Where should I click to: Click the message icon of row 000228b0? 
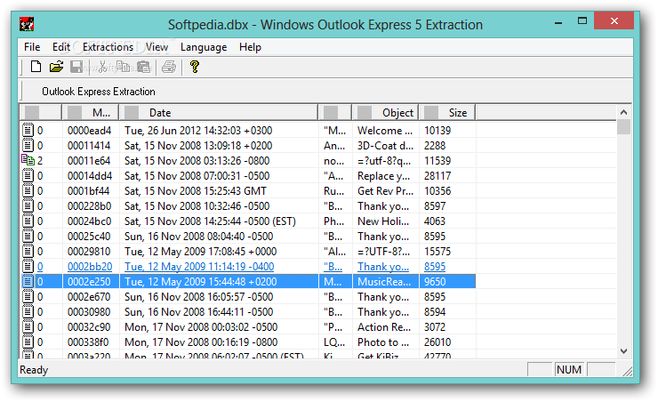click(28, 205)
